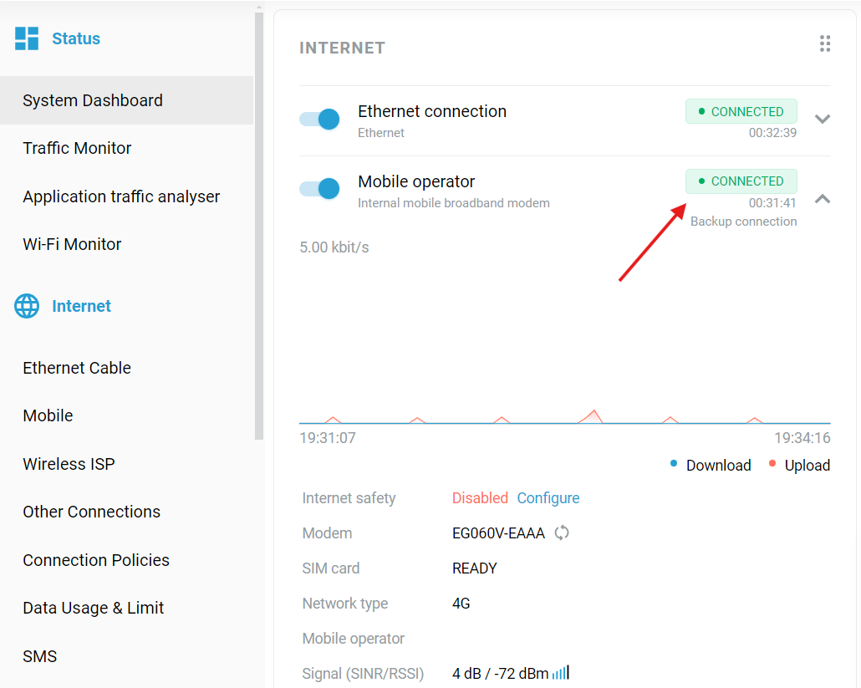Collapse the Mobile operator details chevron

pyautogui.click(x=822, y=199)
